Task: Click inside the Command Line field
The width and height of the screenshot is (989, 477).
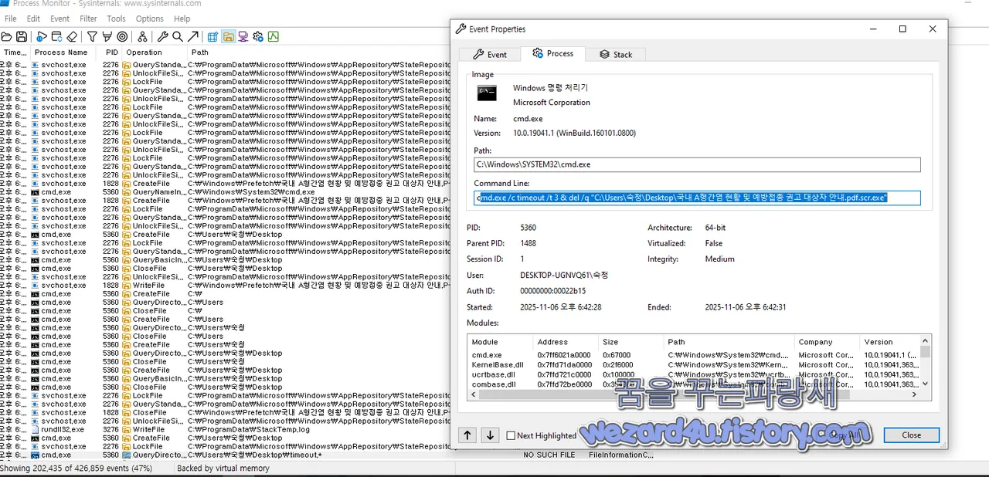Action: pos(697,198)
